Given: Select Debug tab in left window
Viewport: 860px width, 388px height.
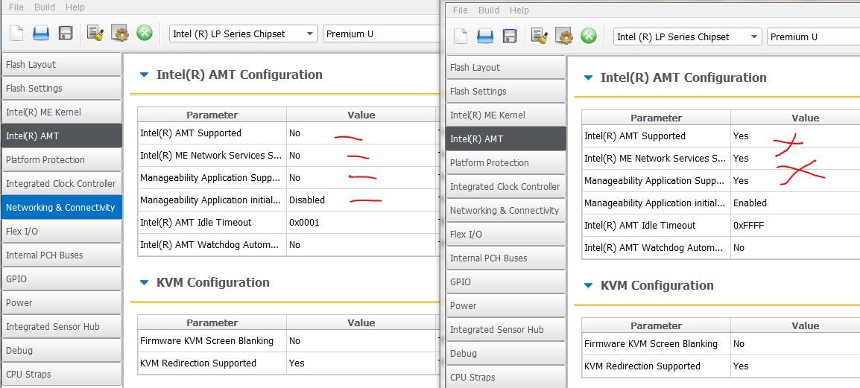Looking at the screenshot, I should (x=61, y=350).
